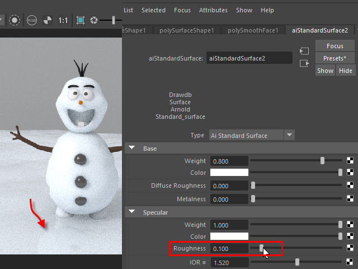This screenshot has height=269, width=358.
Task: Click the Presets button
Action: pyautogui.click(x=335, y=58)
